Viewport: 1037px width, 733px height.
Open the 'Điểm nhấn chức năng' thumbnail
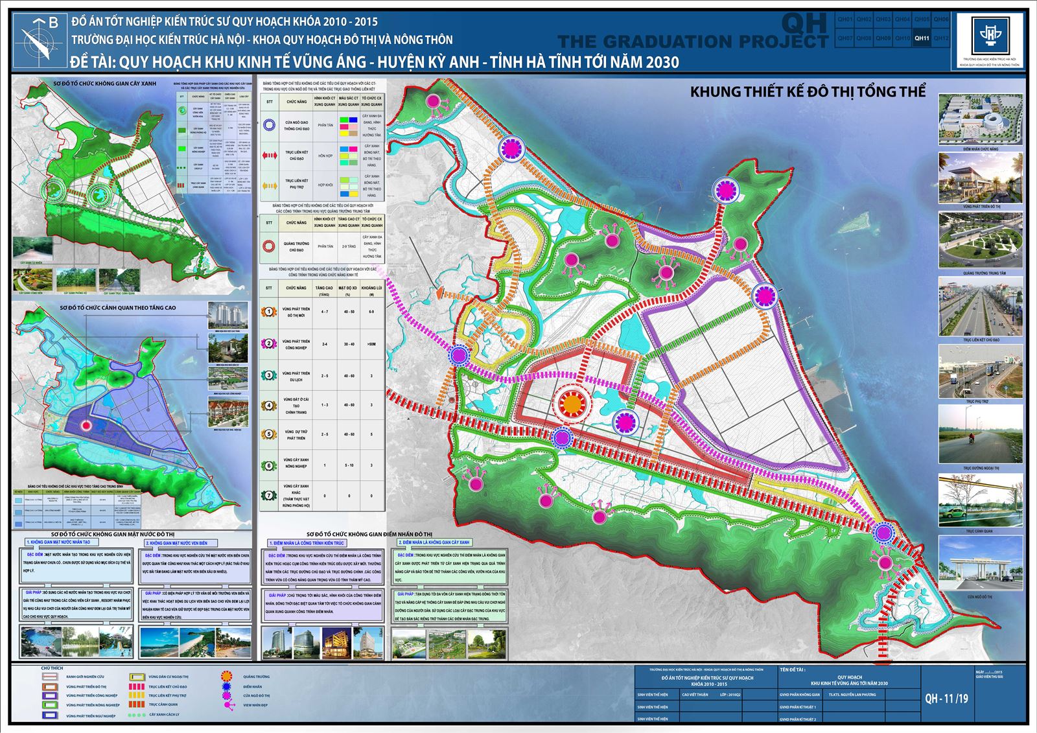[x=981, y=120]
